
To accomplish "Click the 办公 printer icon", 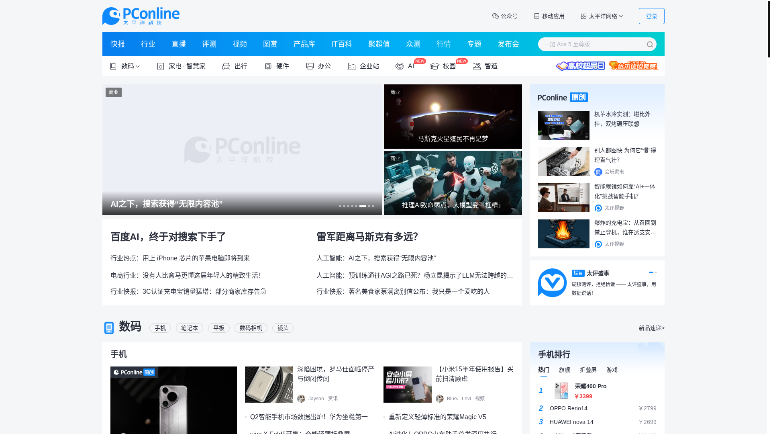I will click(310, 66).
